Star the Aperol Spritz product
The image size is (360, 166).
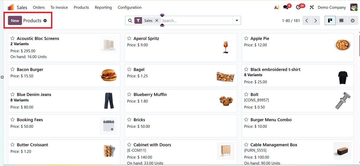129,38
